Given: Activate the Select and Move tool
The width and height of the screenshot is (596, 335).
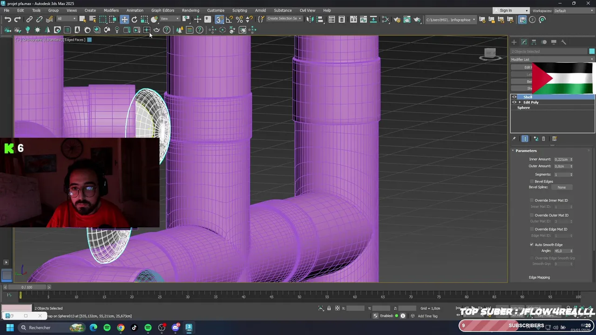Looking at the screenshot, I should tap(124, 20).
